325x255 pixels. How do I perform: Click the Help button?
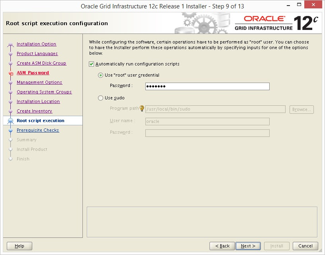[x=20, y=246]
